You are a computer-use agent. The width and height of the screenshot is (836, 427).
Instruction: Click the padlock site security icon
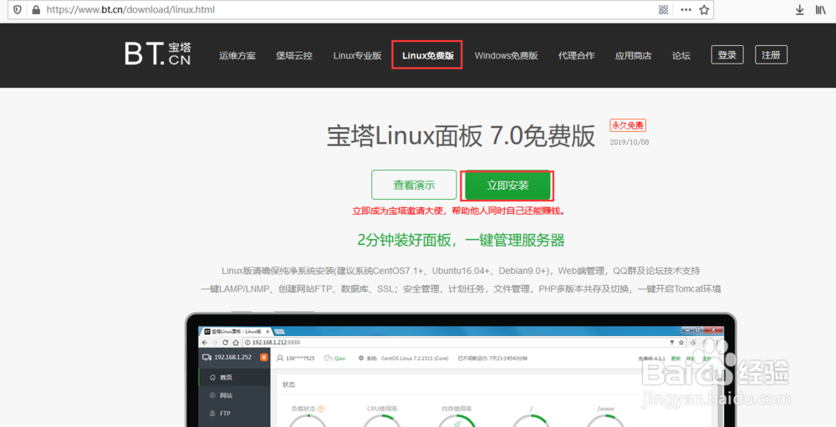(x=36, y=9)
